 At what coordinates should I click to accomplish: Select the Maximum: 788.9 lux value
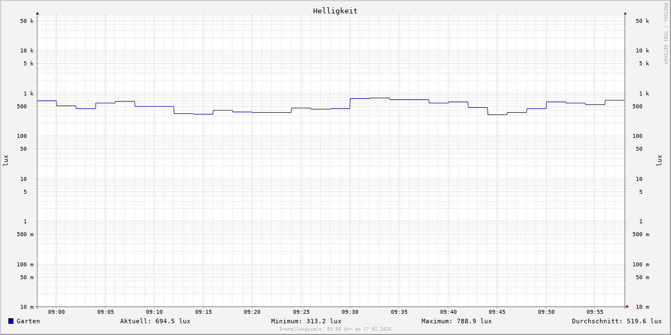(456, 321)
